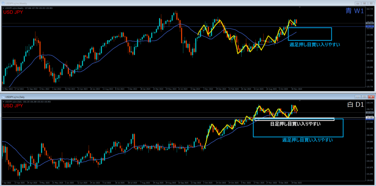The height and width of the screenshot is (186, 376).
Task: Click the 139.565 price on Daily scale
Action: [370, 181]
